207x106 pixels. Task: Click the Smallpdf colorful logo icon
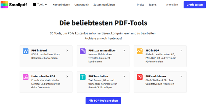(x=4, y=5)
